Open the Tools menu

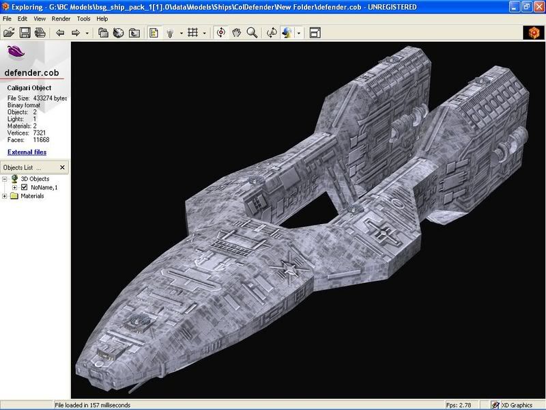pyautogui.click(x=83, y=19)
